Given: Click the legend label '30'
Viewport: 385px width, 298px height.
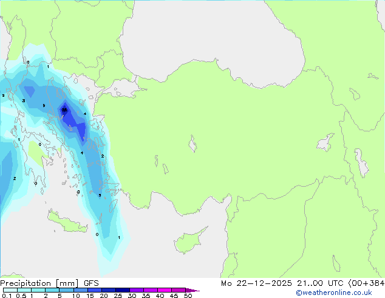Looking at the screenshot, I should click(x=132, y=296).
